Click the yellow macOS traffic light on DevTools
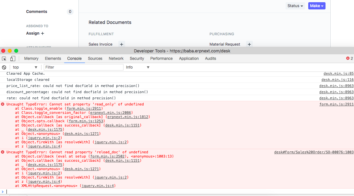The width and height of the screenshot is (354, 196). pyautogui.click(x=9, y=51)
